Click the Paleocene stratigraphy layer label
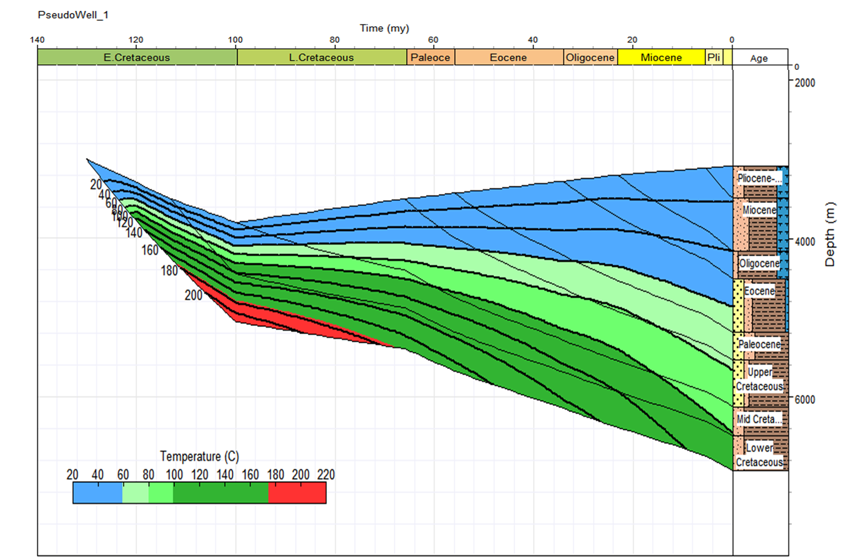 pos(759,344)
